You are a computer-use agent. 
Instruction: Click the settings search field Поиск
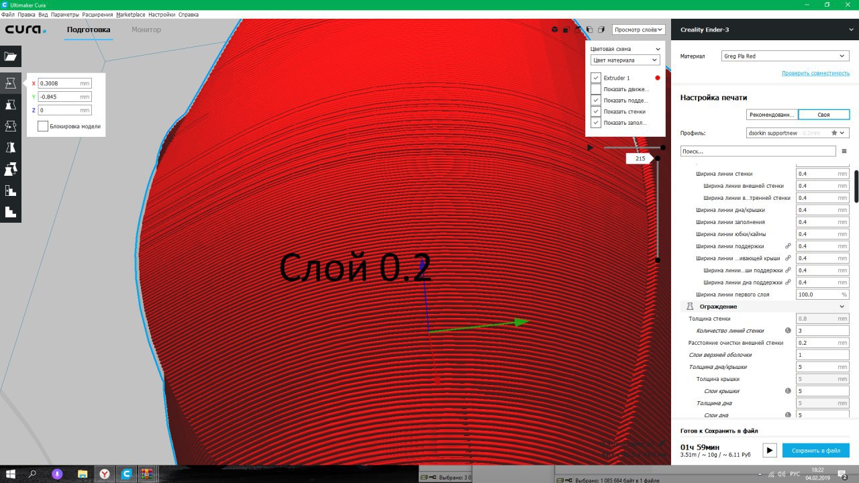758,152
